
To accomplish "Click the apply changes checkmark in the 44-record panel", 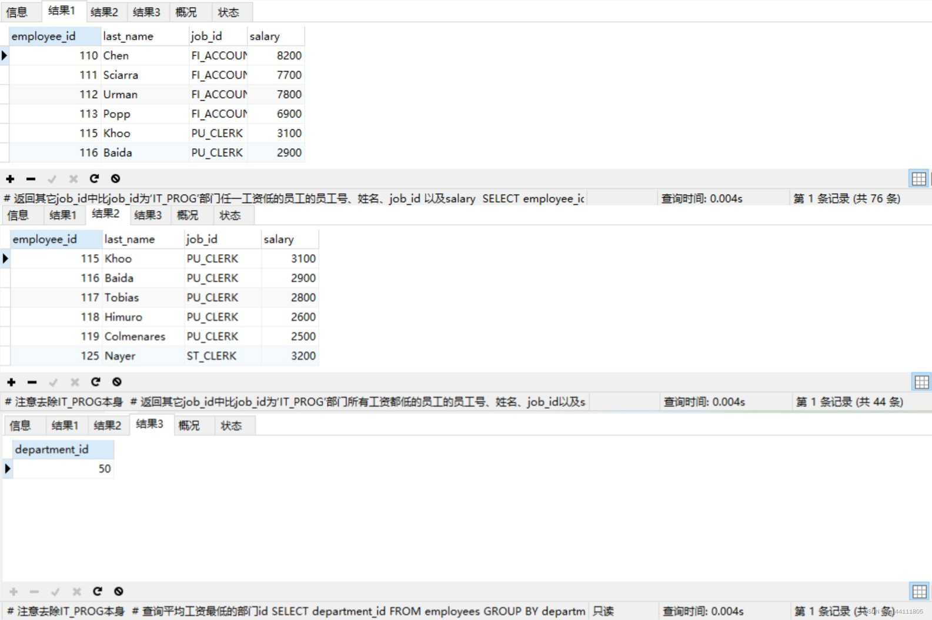I will pos(53,382).
